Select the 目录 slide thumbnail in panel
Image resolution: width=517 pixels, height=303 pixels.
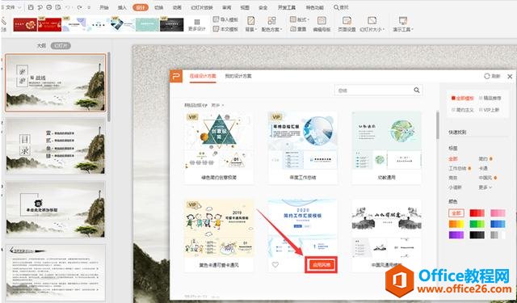click(x=56, y=146)
